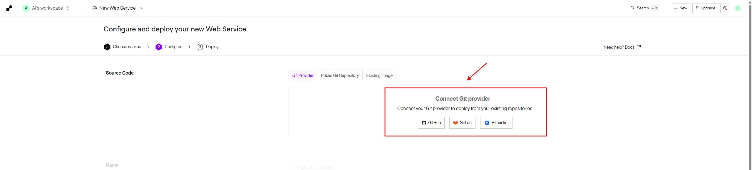
Task: Switch to Public Git Repository tab
Action: 340,75
